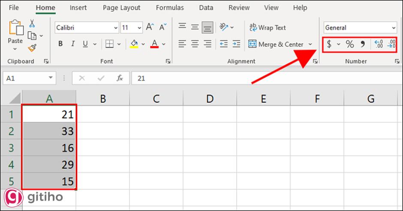Increase font size with larger A
The height and width of the screenshot is (211, 403).
[150, 27]
